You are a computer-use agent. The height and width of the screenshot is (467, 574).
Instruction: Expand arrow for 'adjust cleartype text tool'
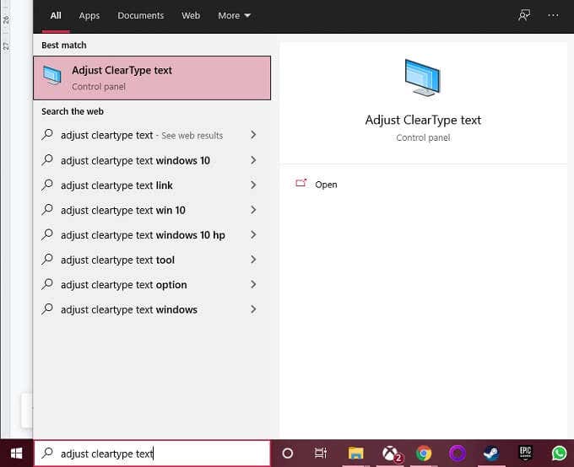tap(253, 260)
